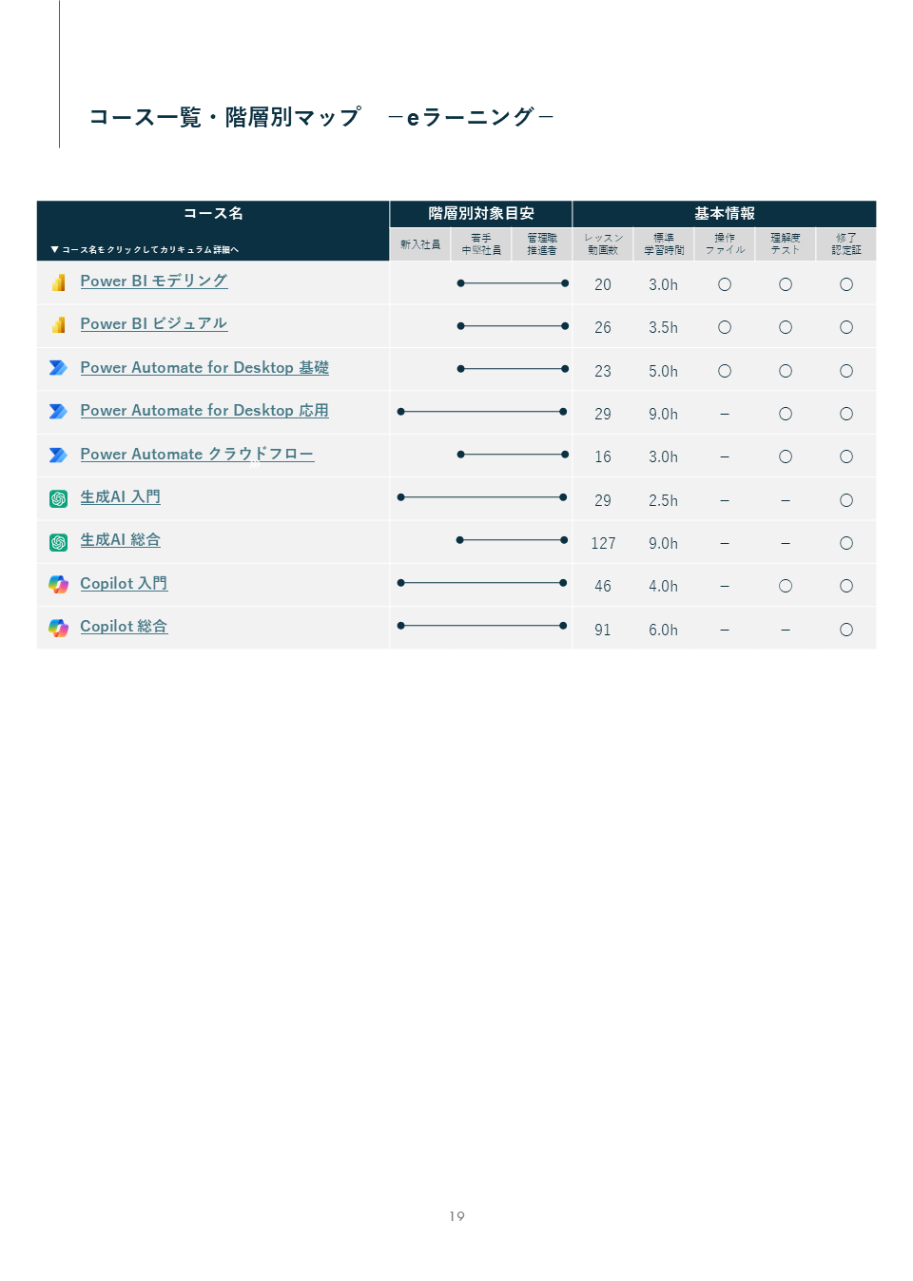Select the 基本情報 header
This screenshot has height=1281, width=913.
point(725,214)
